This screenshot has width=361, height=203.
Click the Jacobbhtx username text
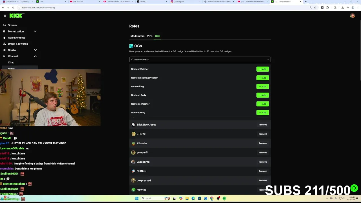pyautogui.click(x=143, y=162)
